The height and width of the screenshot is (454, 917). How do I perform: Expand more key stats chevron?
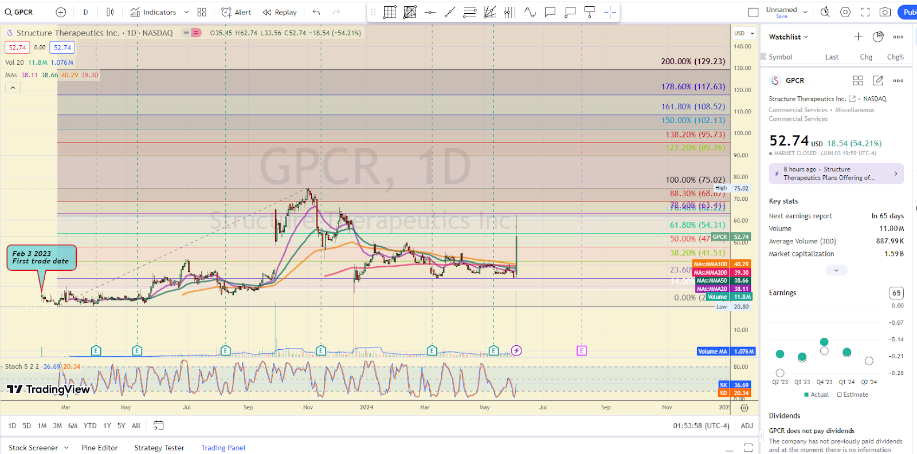836,270
